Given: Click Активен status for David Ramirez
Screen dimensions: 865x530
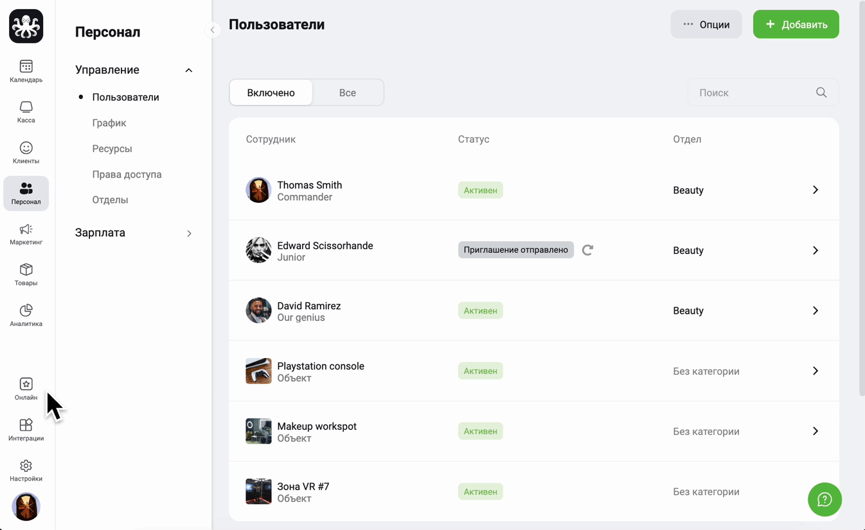Looking at the screenshot, I should [x=480, y=311].
